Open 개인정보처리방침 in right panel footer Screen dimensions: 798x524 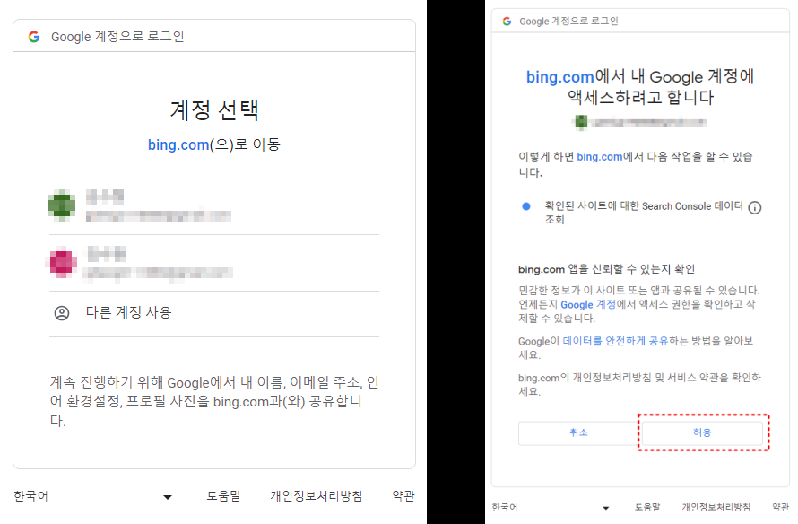pos(716,507)
